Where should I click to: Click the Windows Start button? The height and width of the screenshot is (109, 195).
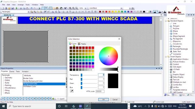tap(3, 106)
